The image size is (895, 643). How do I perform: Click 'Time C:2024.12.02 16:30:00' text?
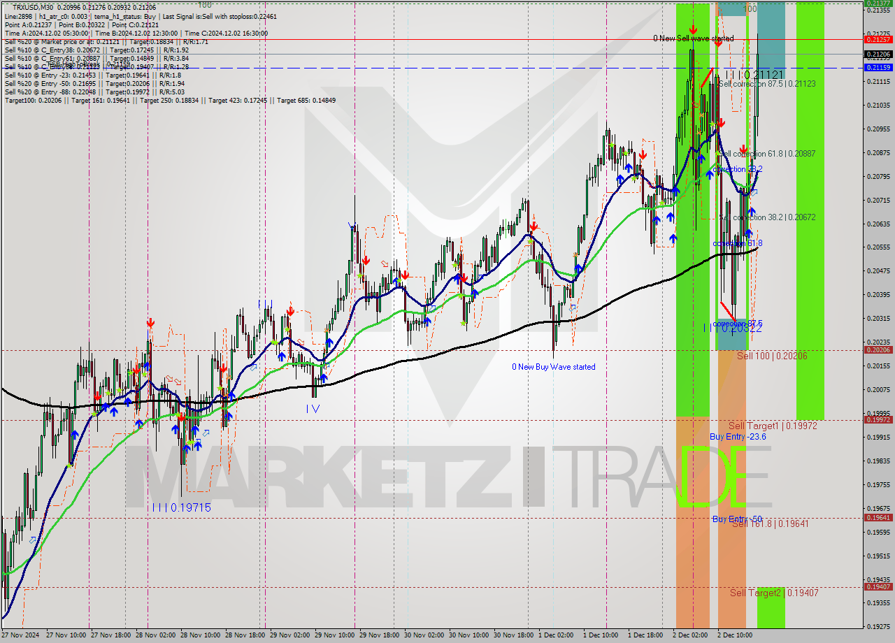pos(227,33)
